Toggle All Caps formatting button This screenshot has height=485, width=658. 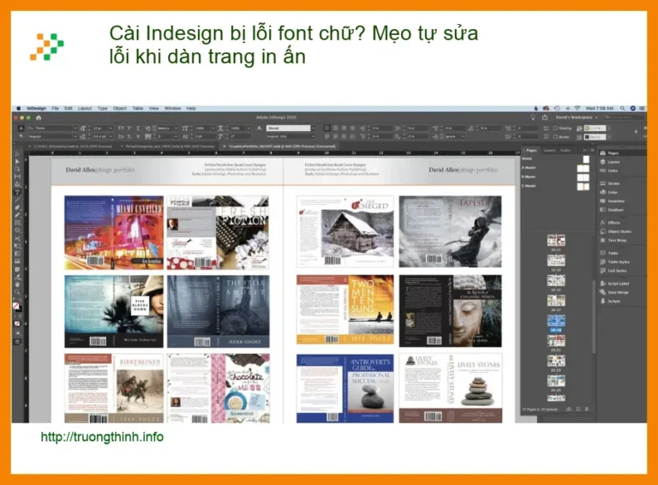point(121,128)
